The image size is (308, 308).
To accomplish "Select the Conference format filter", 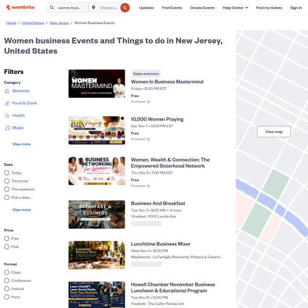I will [7, 280].
